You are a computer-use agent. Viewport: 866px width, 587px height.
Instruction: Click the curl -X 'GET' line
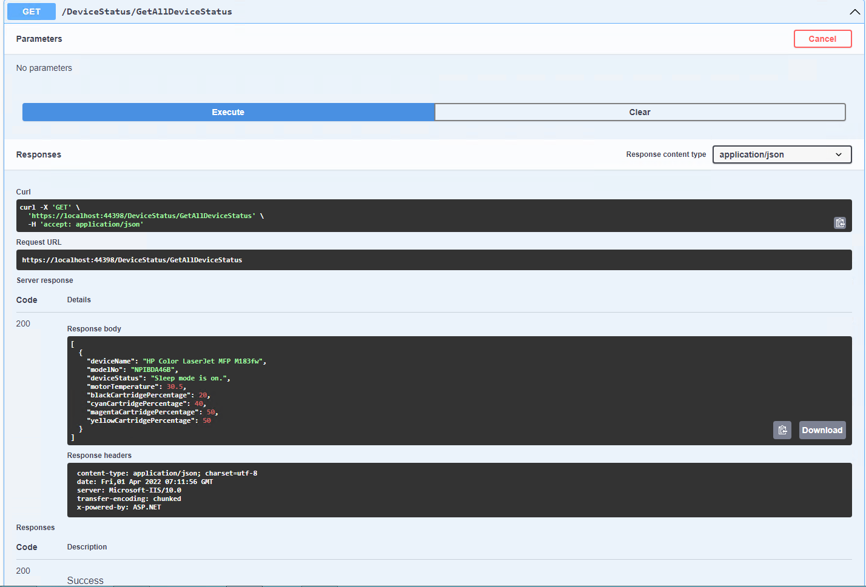50,207
